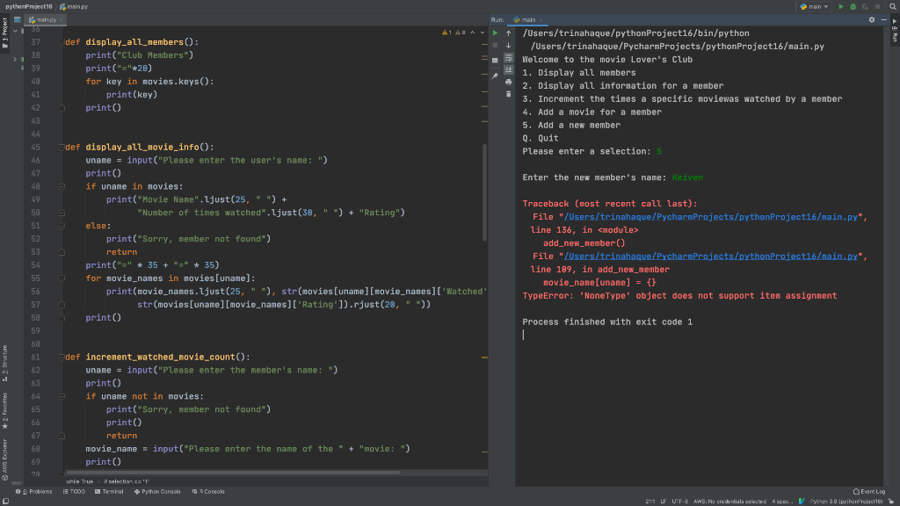900x506 pixels.
Task: Click the Up the stack trace arrow
Action: [509, 33]
